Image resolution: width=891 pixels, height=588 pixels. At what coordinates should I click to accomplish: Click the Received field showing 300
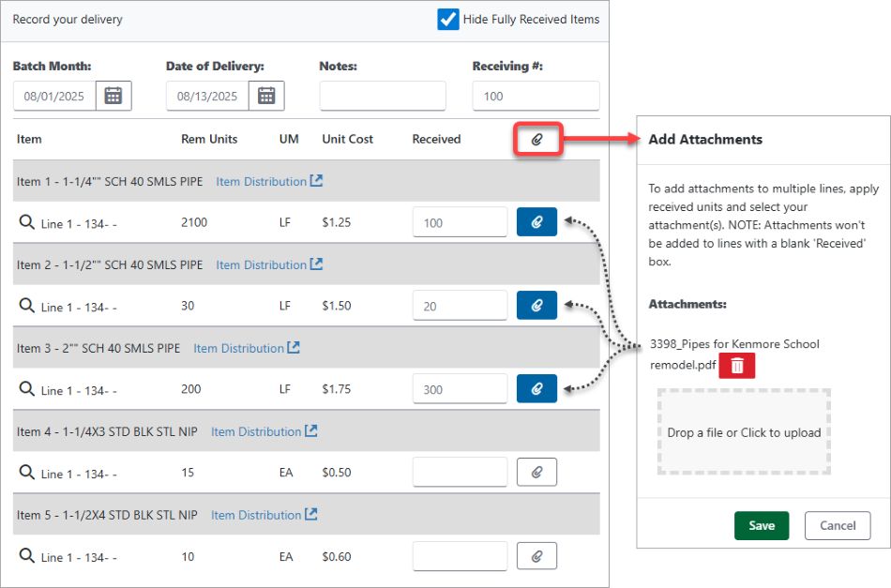coord(460,388)
